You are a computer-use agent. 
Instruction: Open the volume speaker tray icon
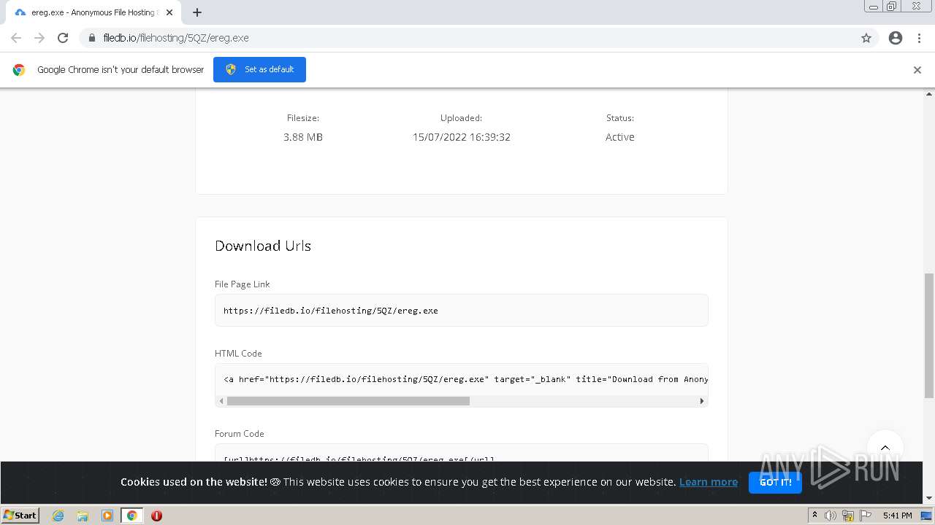[x=831, y=516]
